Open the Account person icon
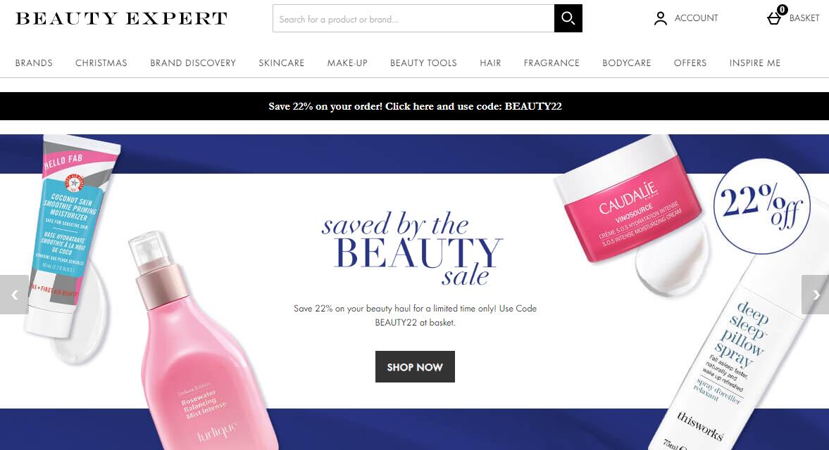This screenshot has width=829, height=450. (x=661, y=18)
